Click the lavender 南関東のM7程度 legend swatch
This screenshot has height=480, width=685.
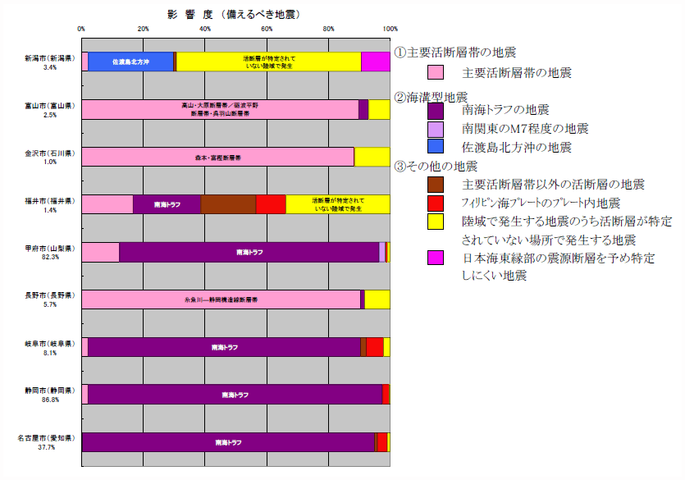pyautogui.click(x=435, y=130)
